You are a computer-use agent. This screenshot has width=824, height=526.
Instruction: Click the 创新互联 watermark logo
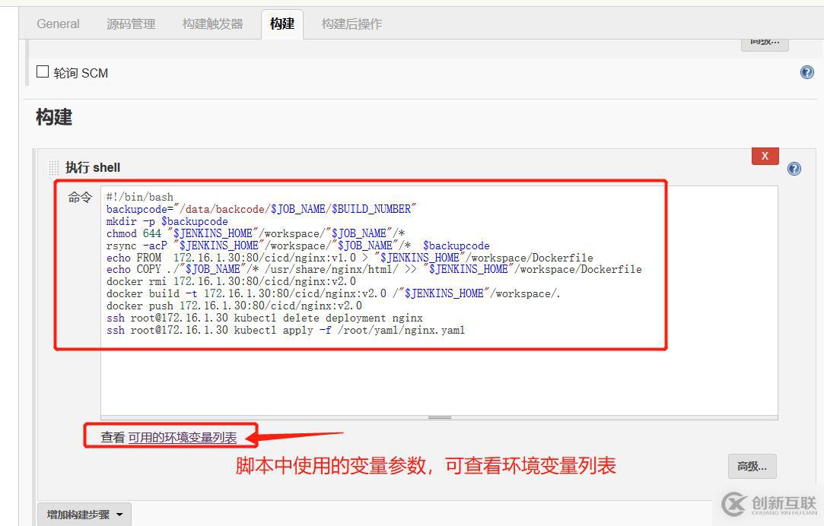[769, 505]
